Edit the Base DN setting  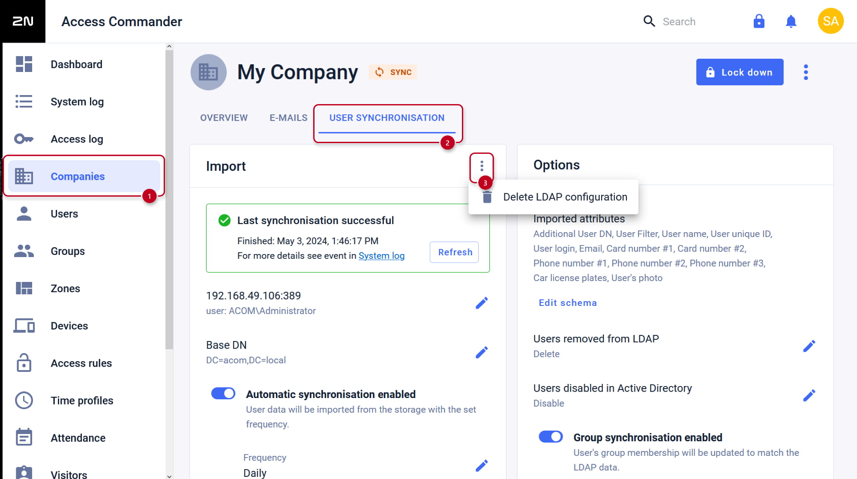[482, 352]
